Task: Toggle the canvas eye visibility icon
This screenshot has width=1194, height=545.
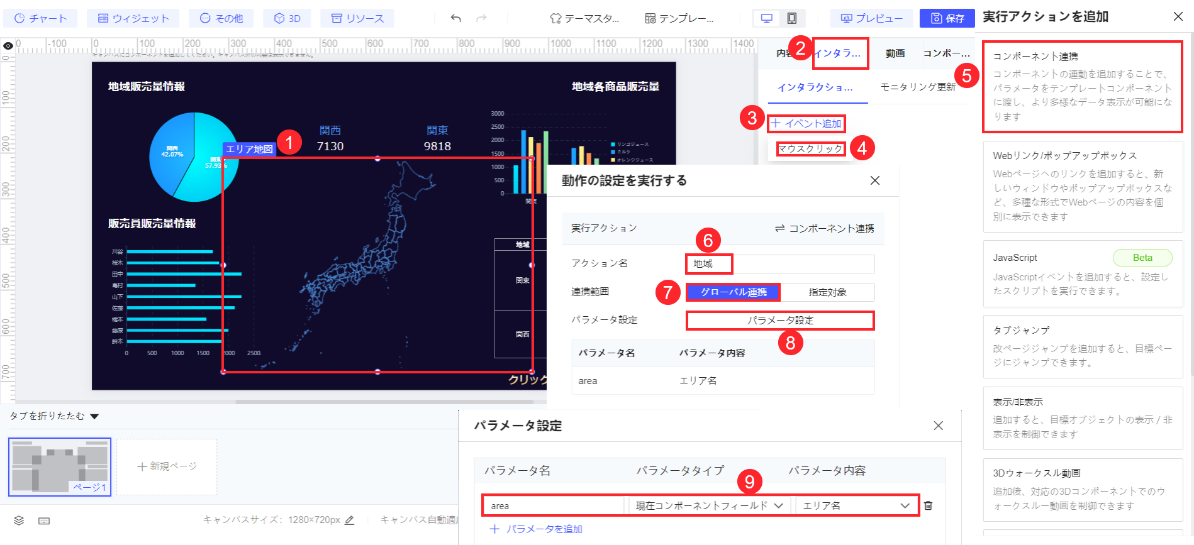Action: coord(8,46)
